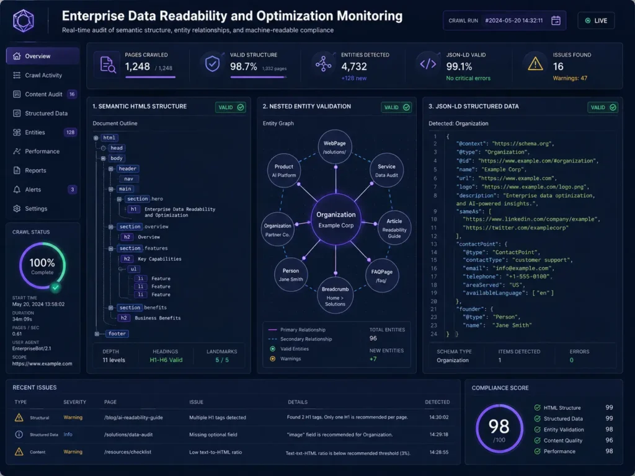
Task: Collapse the section hero node
Action: 120,199
